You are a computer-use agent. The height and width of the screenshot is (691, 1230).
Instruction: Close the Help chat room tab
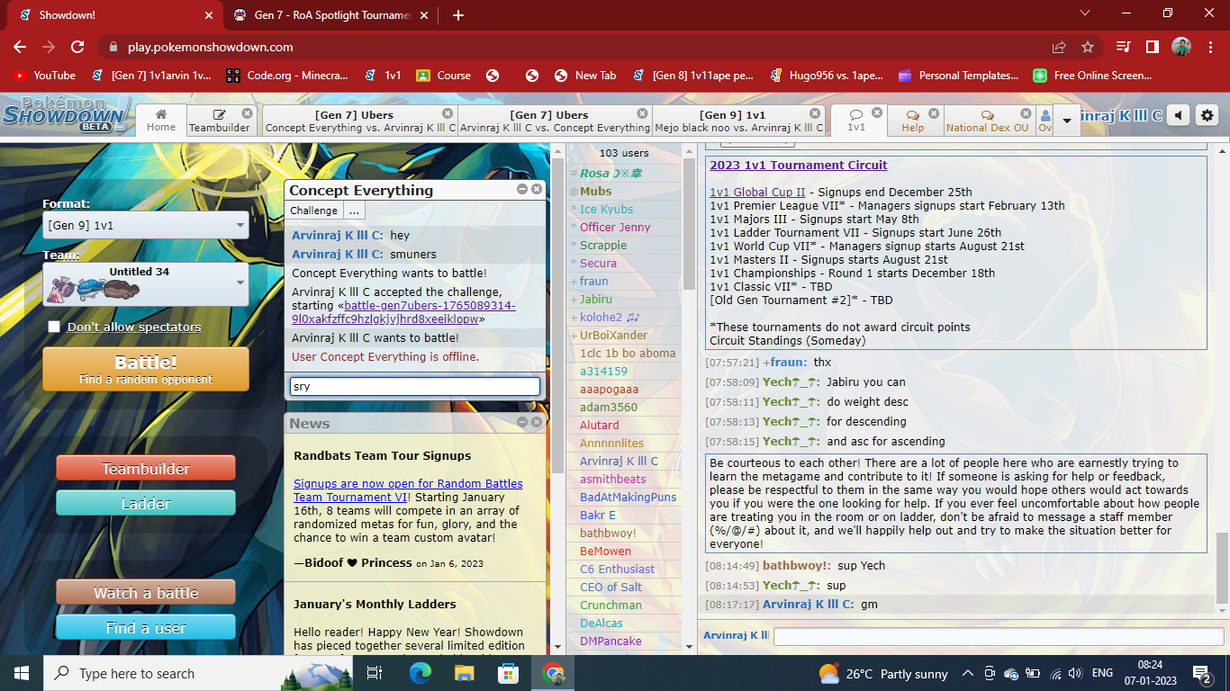(934, 113)
